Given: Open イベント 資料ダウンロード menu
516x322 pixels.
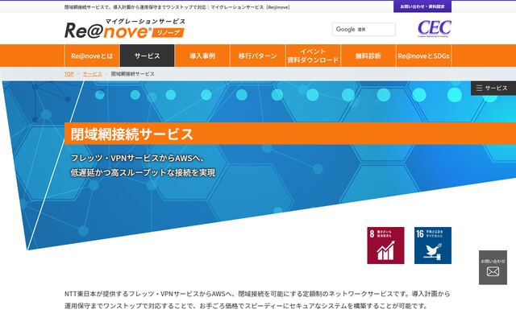Looking at the screenshot, I should point(313,56).
